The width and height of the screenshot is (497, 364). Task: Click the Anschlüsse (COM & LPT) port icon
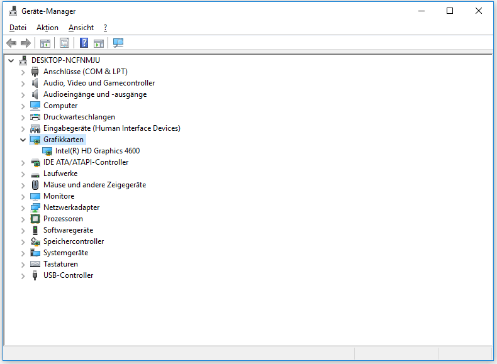(35, 72)
